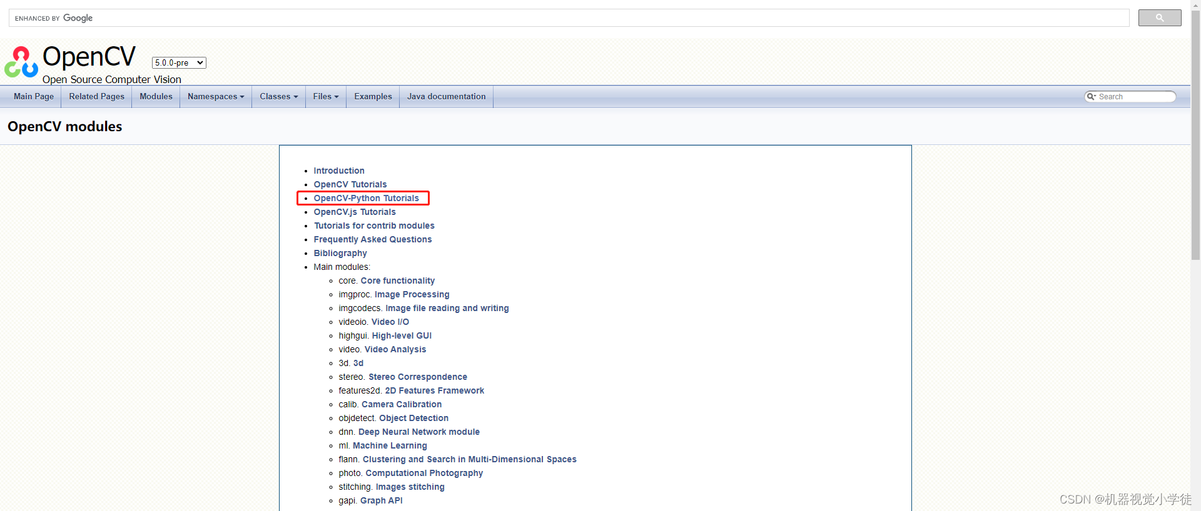
Task: Open the Stereo Correspondence link
Action: point(418,377)
